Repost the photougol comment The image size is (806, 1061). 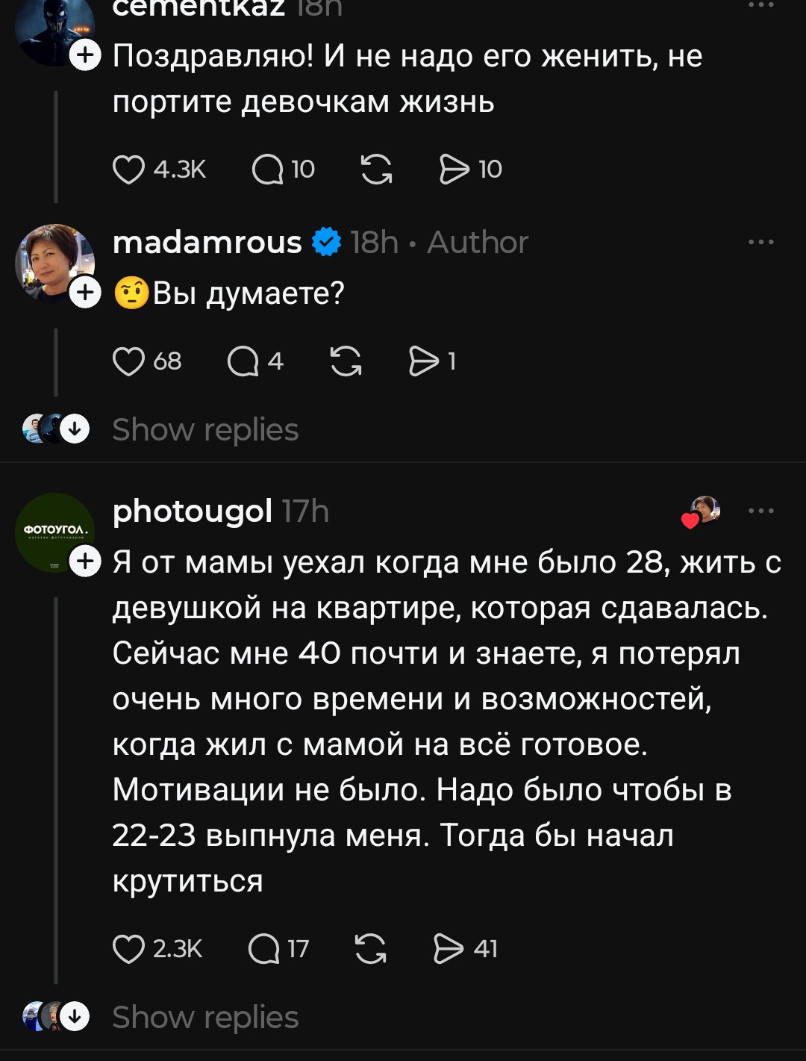[x=371, y=949]
